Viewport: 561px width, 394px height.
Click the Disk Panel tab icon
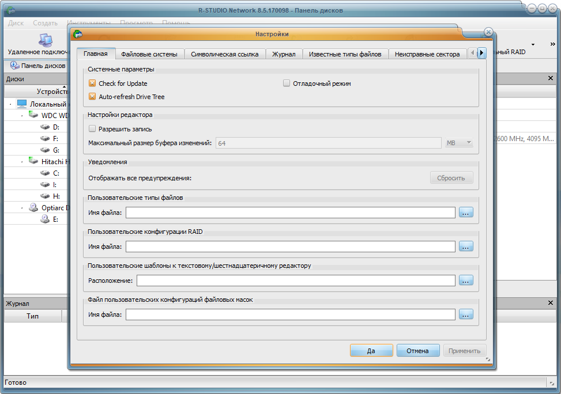coord(14,66)
